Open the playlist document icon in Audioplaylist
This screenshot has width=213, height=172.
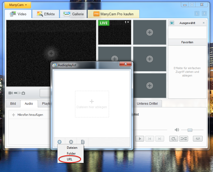[83, 142]
